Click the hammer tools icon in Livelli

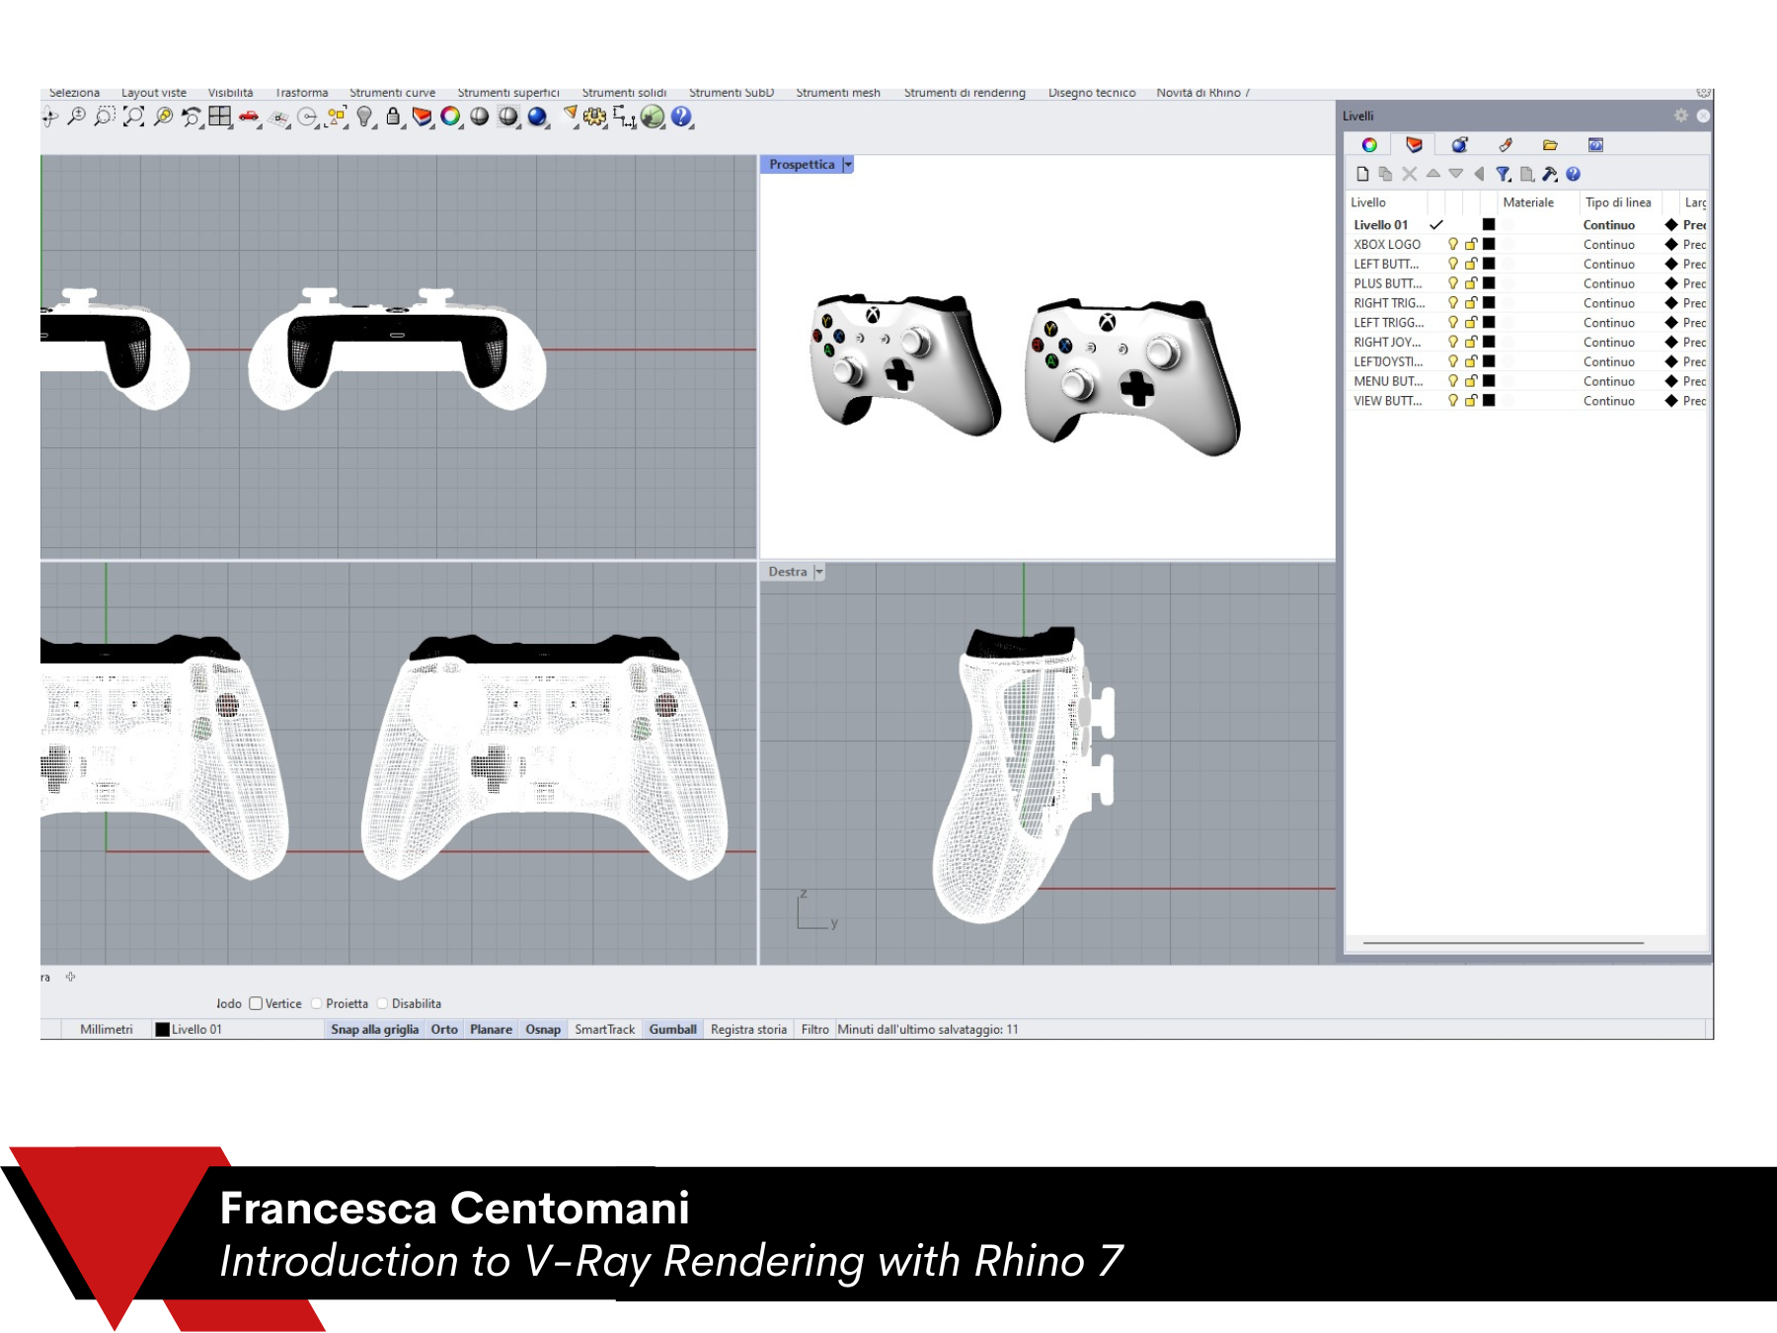(x=1550, y=174)
